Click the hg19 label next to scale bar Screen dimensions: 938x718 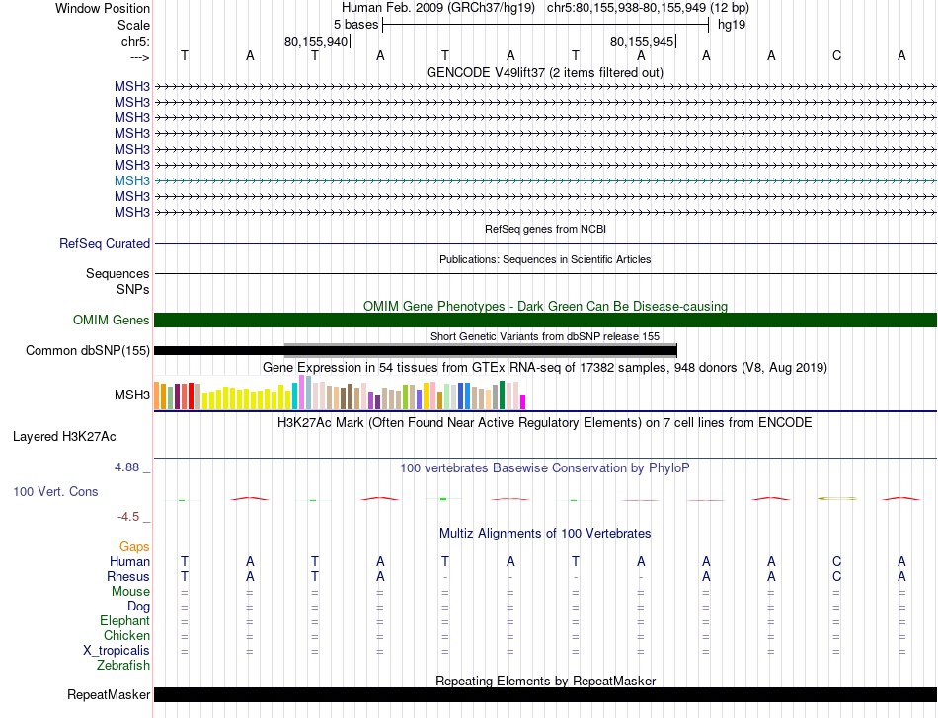pos(732,25)
